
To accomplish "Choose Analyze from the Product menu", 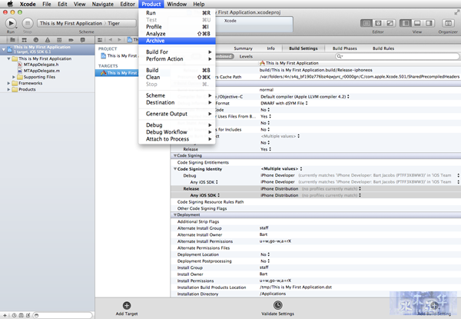I will click(177, 34).
